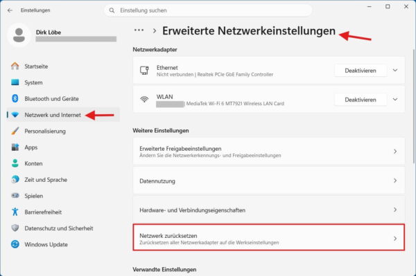Expand the Ethernet adapter details chevron

coord(395,71)
